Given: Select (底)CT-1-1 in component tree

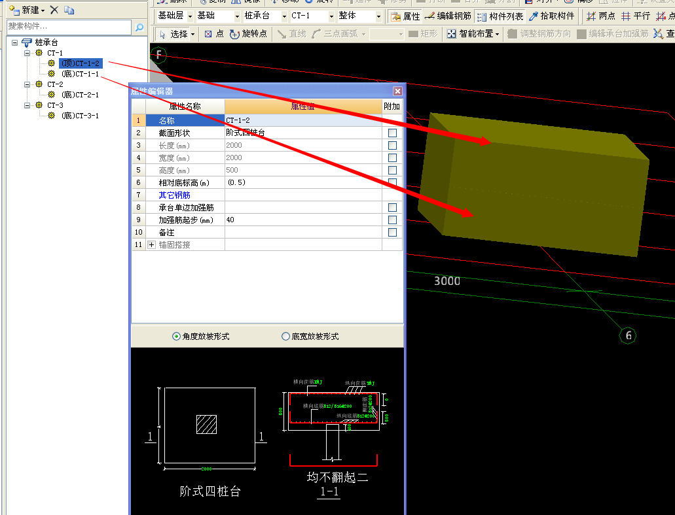Looking at the screenshot, I should 80,74.
